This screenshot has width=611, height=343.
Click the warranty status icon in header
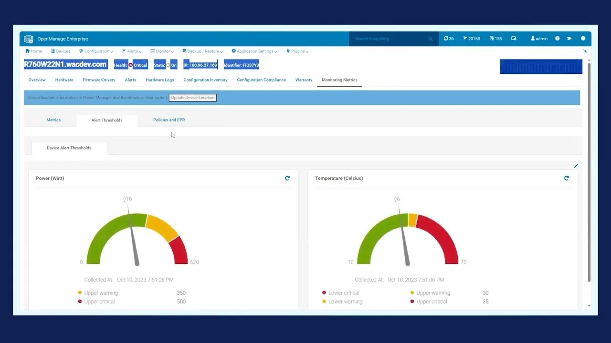514,39
